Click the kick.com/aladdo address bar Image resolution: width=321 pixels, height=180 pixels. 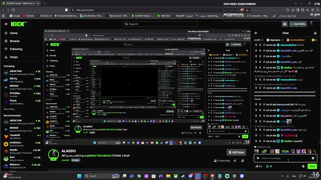point(85,10)
